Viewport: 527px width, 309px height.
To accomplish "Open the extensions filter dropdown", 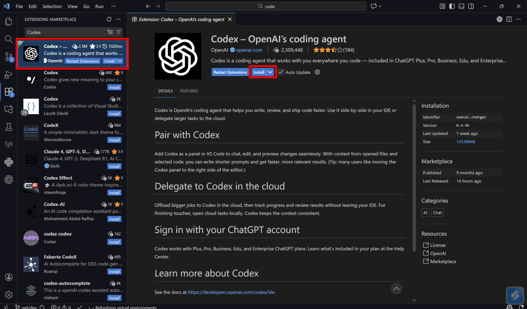I will pos(119,32).
